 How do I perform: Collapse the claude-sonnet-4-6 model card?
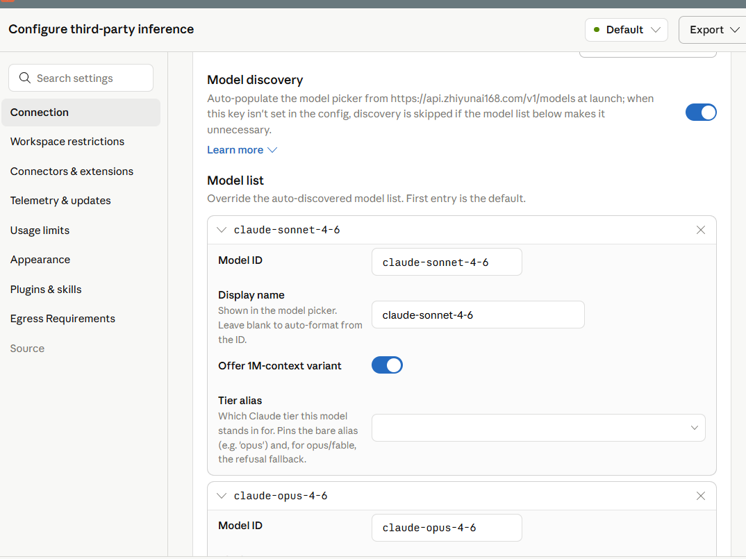tap(222, 231)
